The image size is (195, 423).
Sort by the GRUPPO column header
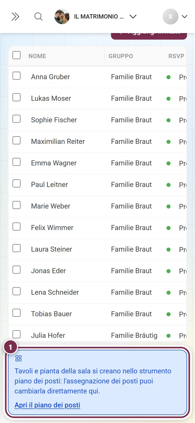pyautogui.click(x=121, y=56)
